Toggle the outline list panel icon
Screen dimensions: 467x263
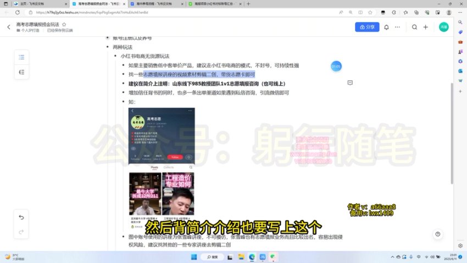pyautogui.click(x=21, y=57)
